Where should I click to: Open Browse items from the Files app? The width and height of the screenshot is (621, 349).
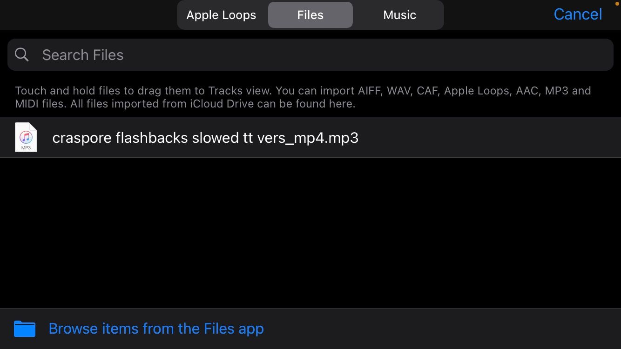[156, 329]
